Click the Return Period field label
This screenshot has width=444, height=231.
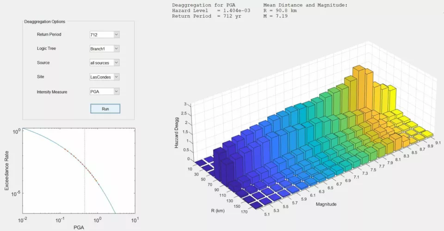49,35
